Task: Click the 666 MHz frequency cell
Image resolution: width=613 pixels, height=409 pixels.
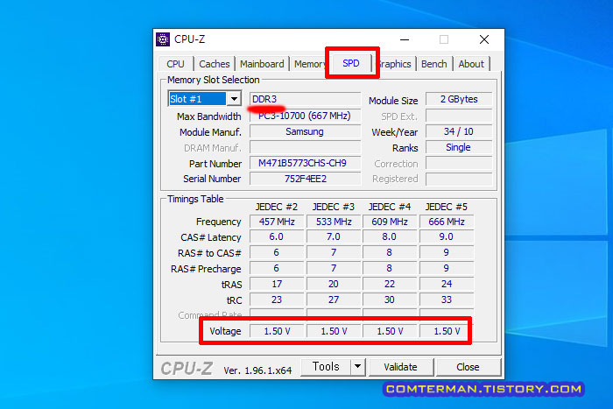Action: (447, 222)
